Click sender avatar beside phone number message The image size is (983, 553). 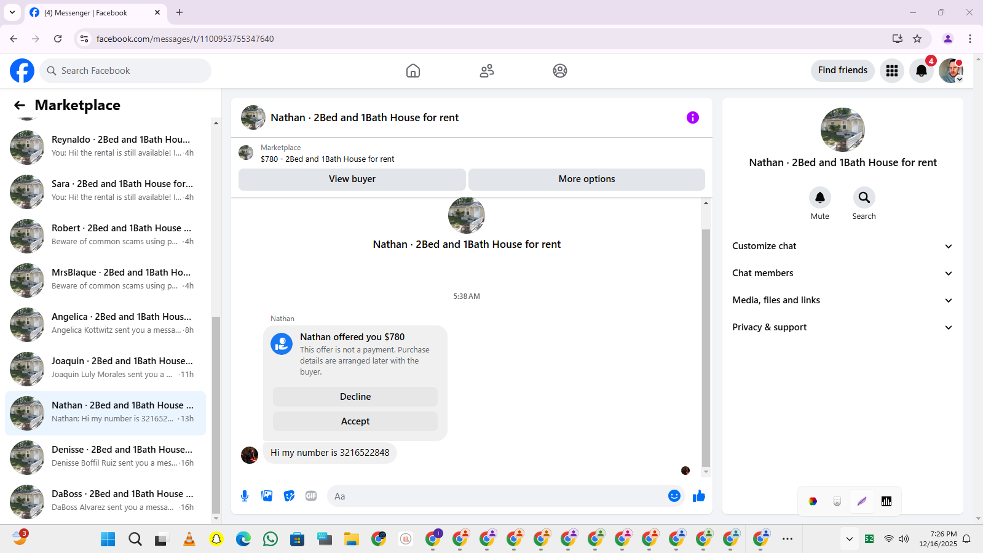(x=250, y=455)
